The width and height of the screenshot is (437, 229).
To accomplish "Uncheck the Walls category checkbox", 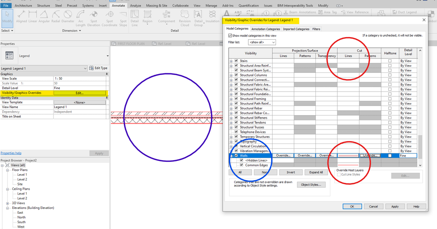I will tap(236, 156).
